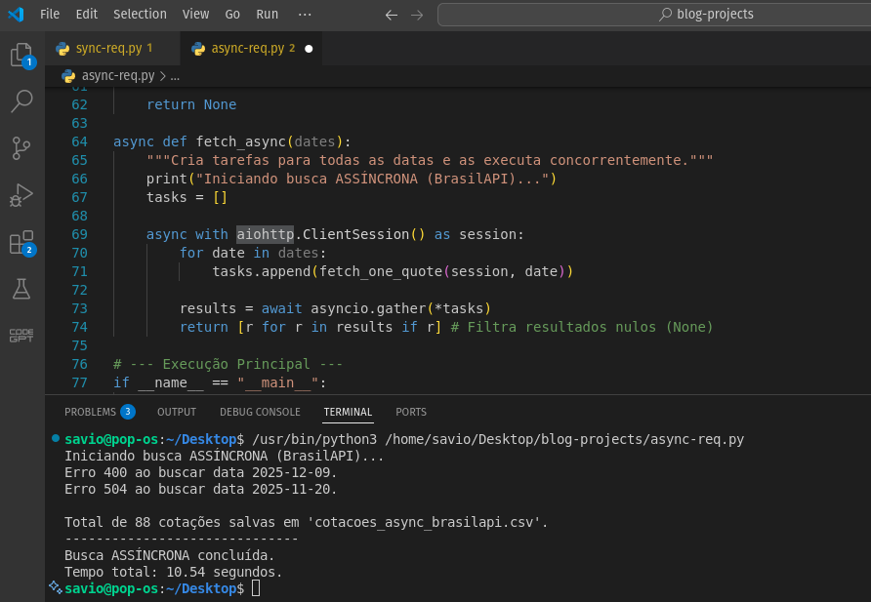
Task: Open the Run and Debug view
Action: [21, 195]
